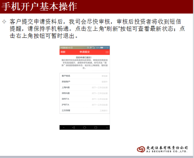
Task: Tap the 刷新 refresh button in phone header
Action: pos(63,52)
